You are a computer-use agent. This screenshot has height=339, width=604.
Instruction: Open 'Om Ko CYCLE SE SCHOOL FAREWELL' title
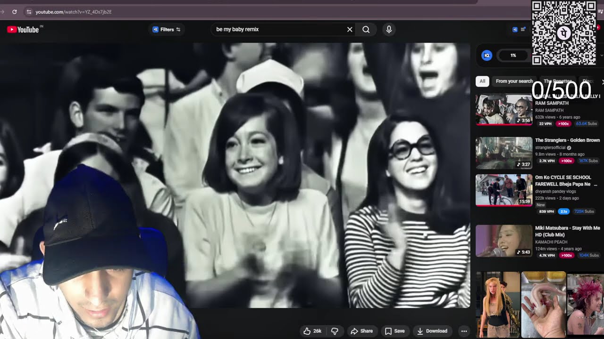pos(566,181)
